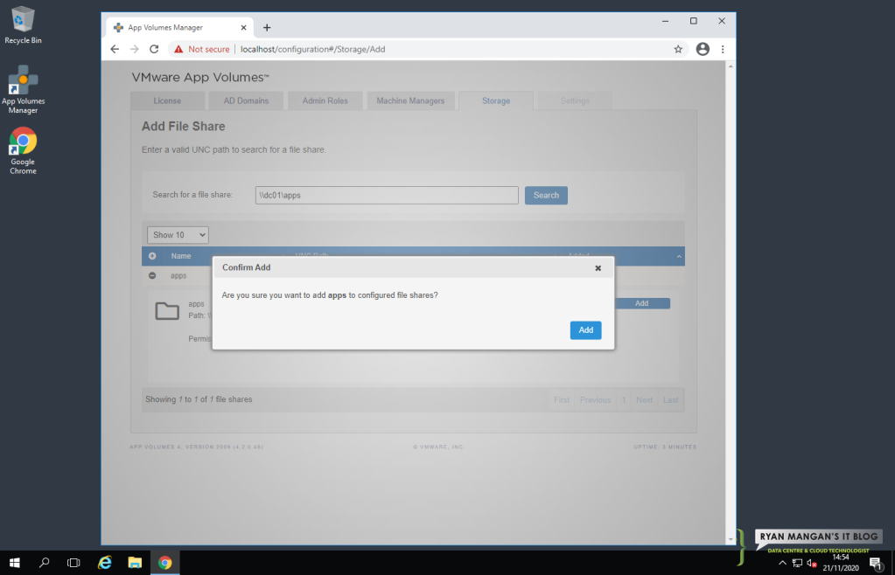895x575 pixels.
Task: Go to Last page in pagination
Action: click(671, 400)
